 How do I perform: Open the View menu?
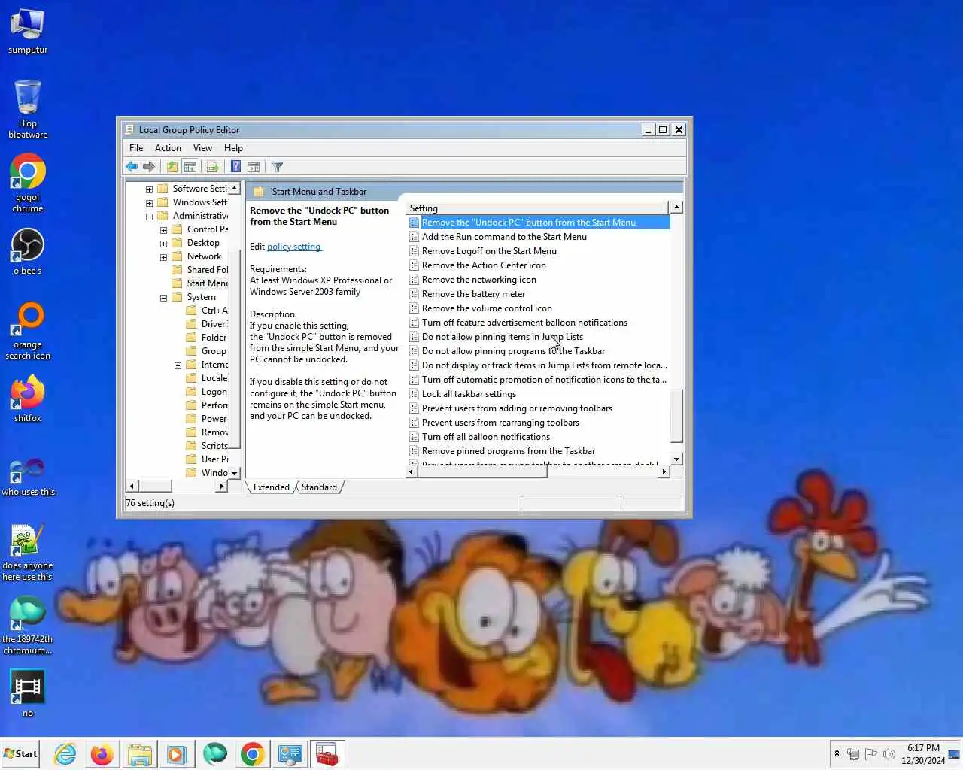click(202, 148)
